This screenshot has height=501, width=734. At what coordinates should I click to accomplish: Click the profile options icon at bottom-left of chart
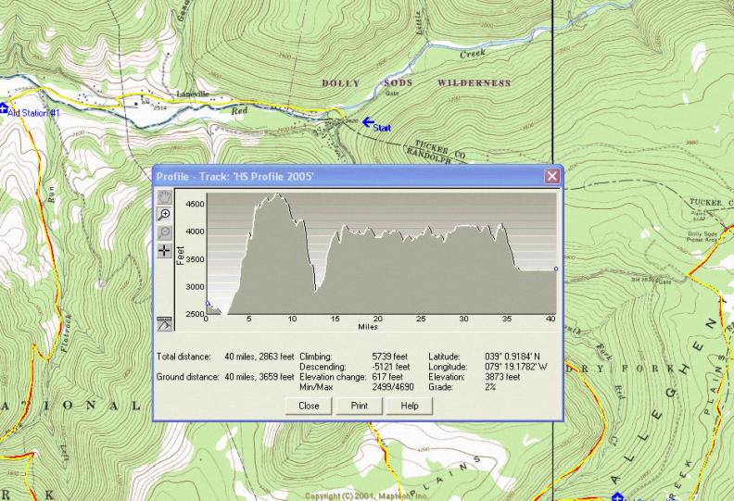(164, 323)
